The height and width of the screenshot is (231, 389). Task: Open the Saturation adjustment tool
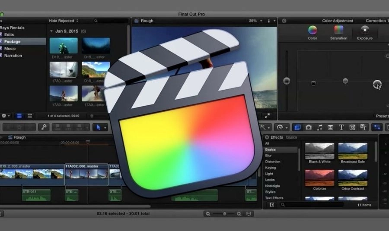pyautogui.click(x=338, y=32)
